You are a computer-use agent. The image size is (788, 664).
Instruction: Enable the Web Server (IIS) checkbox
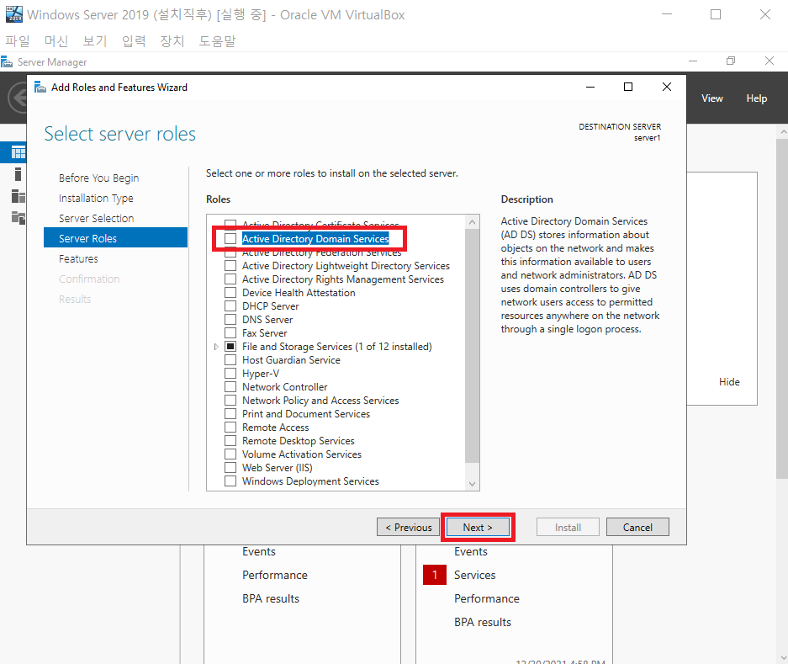coord(230,468)
